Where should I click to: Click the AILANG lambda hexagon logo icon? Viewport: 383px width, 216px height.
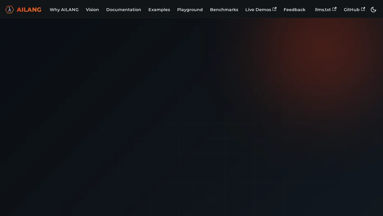(x=9, y=9)
